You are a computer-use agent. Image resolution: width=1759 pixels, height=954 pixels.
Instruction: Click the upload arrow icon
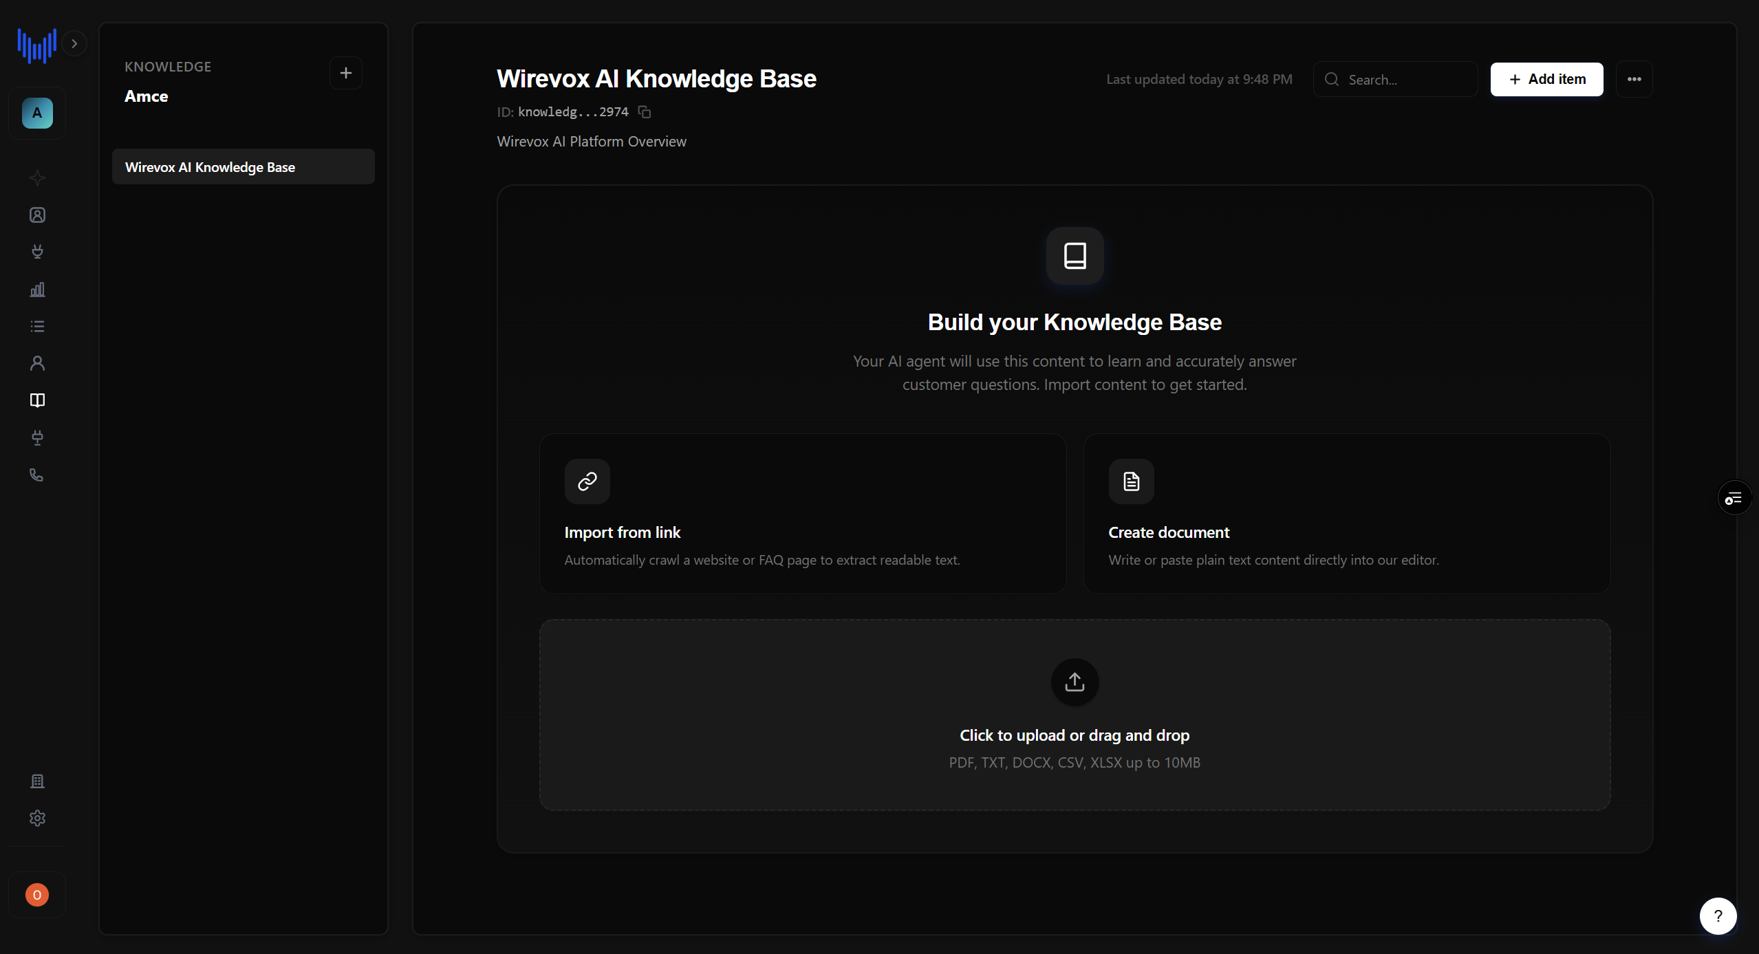(x=1075, y=682)
